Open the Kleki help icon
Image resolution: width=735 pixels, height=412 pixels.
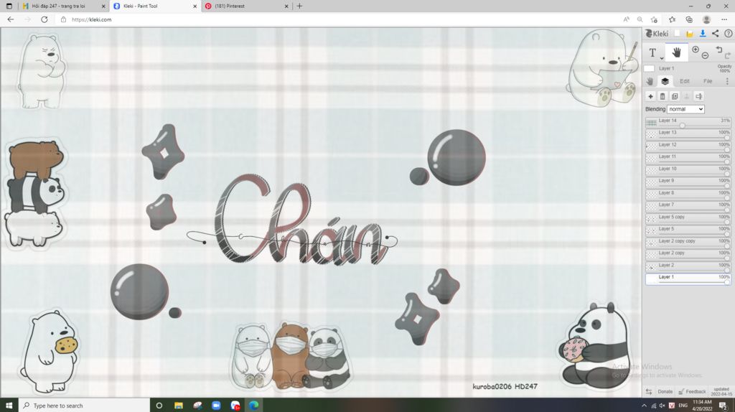coord(728,33)
